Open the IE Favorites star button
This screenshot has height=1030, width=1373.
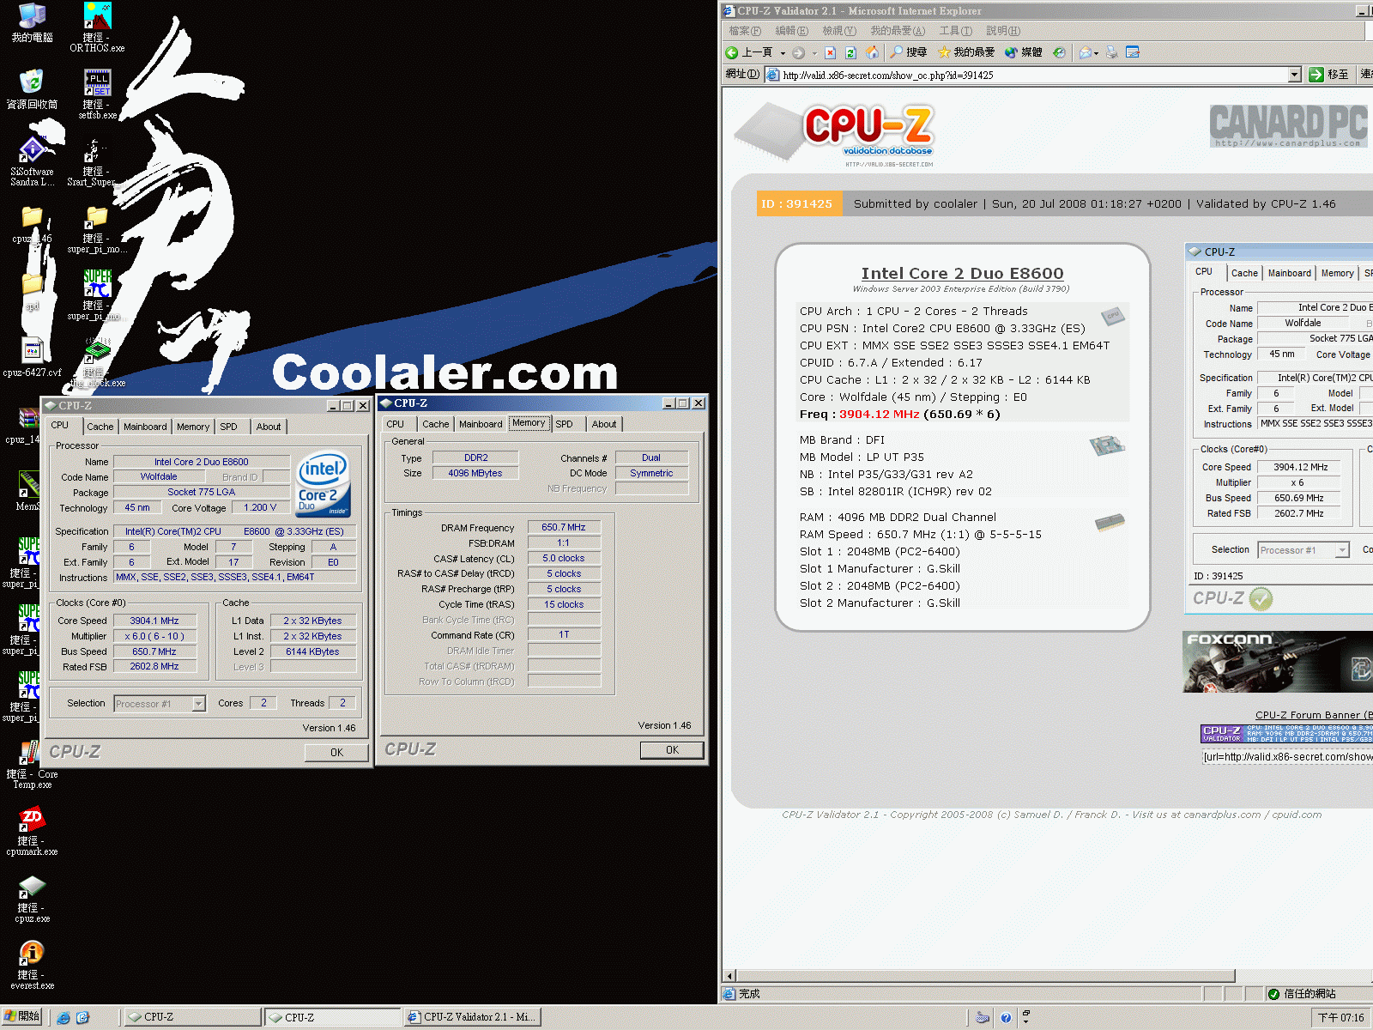tap(966, 52)
